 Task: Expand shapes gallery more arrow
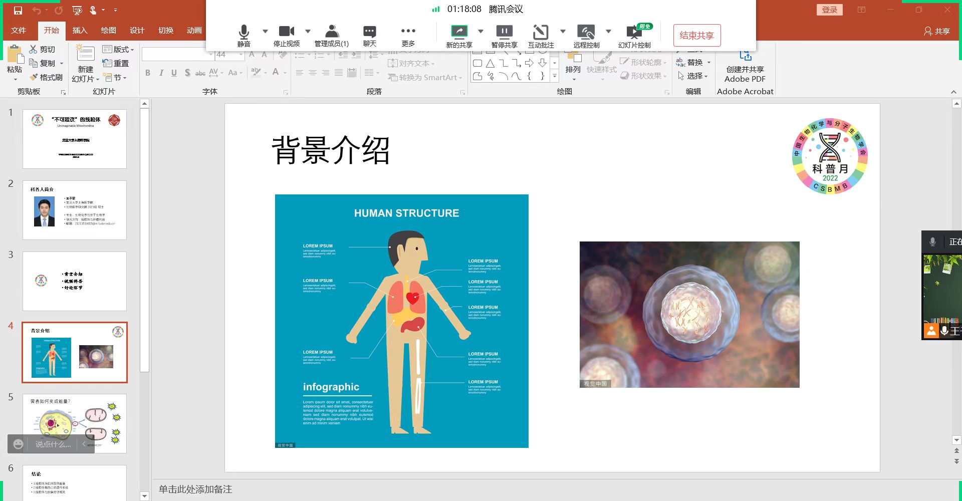(554, 76)
